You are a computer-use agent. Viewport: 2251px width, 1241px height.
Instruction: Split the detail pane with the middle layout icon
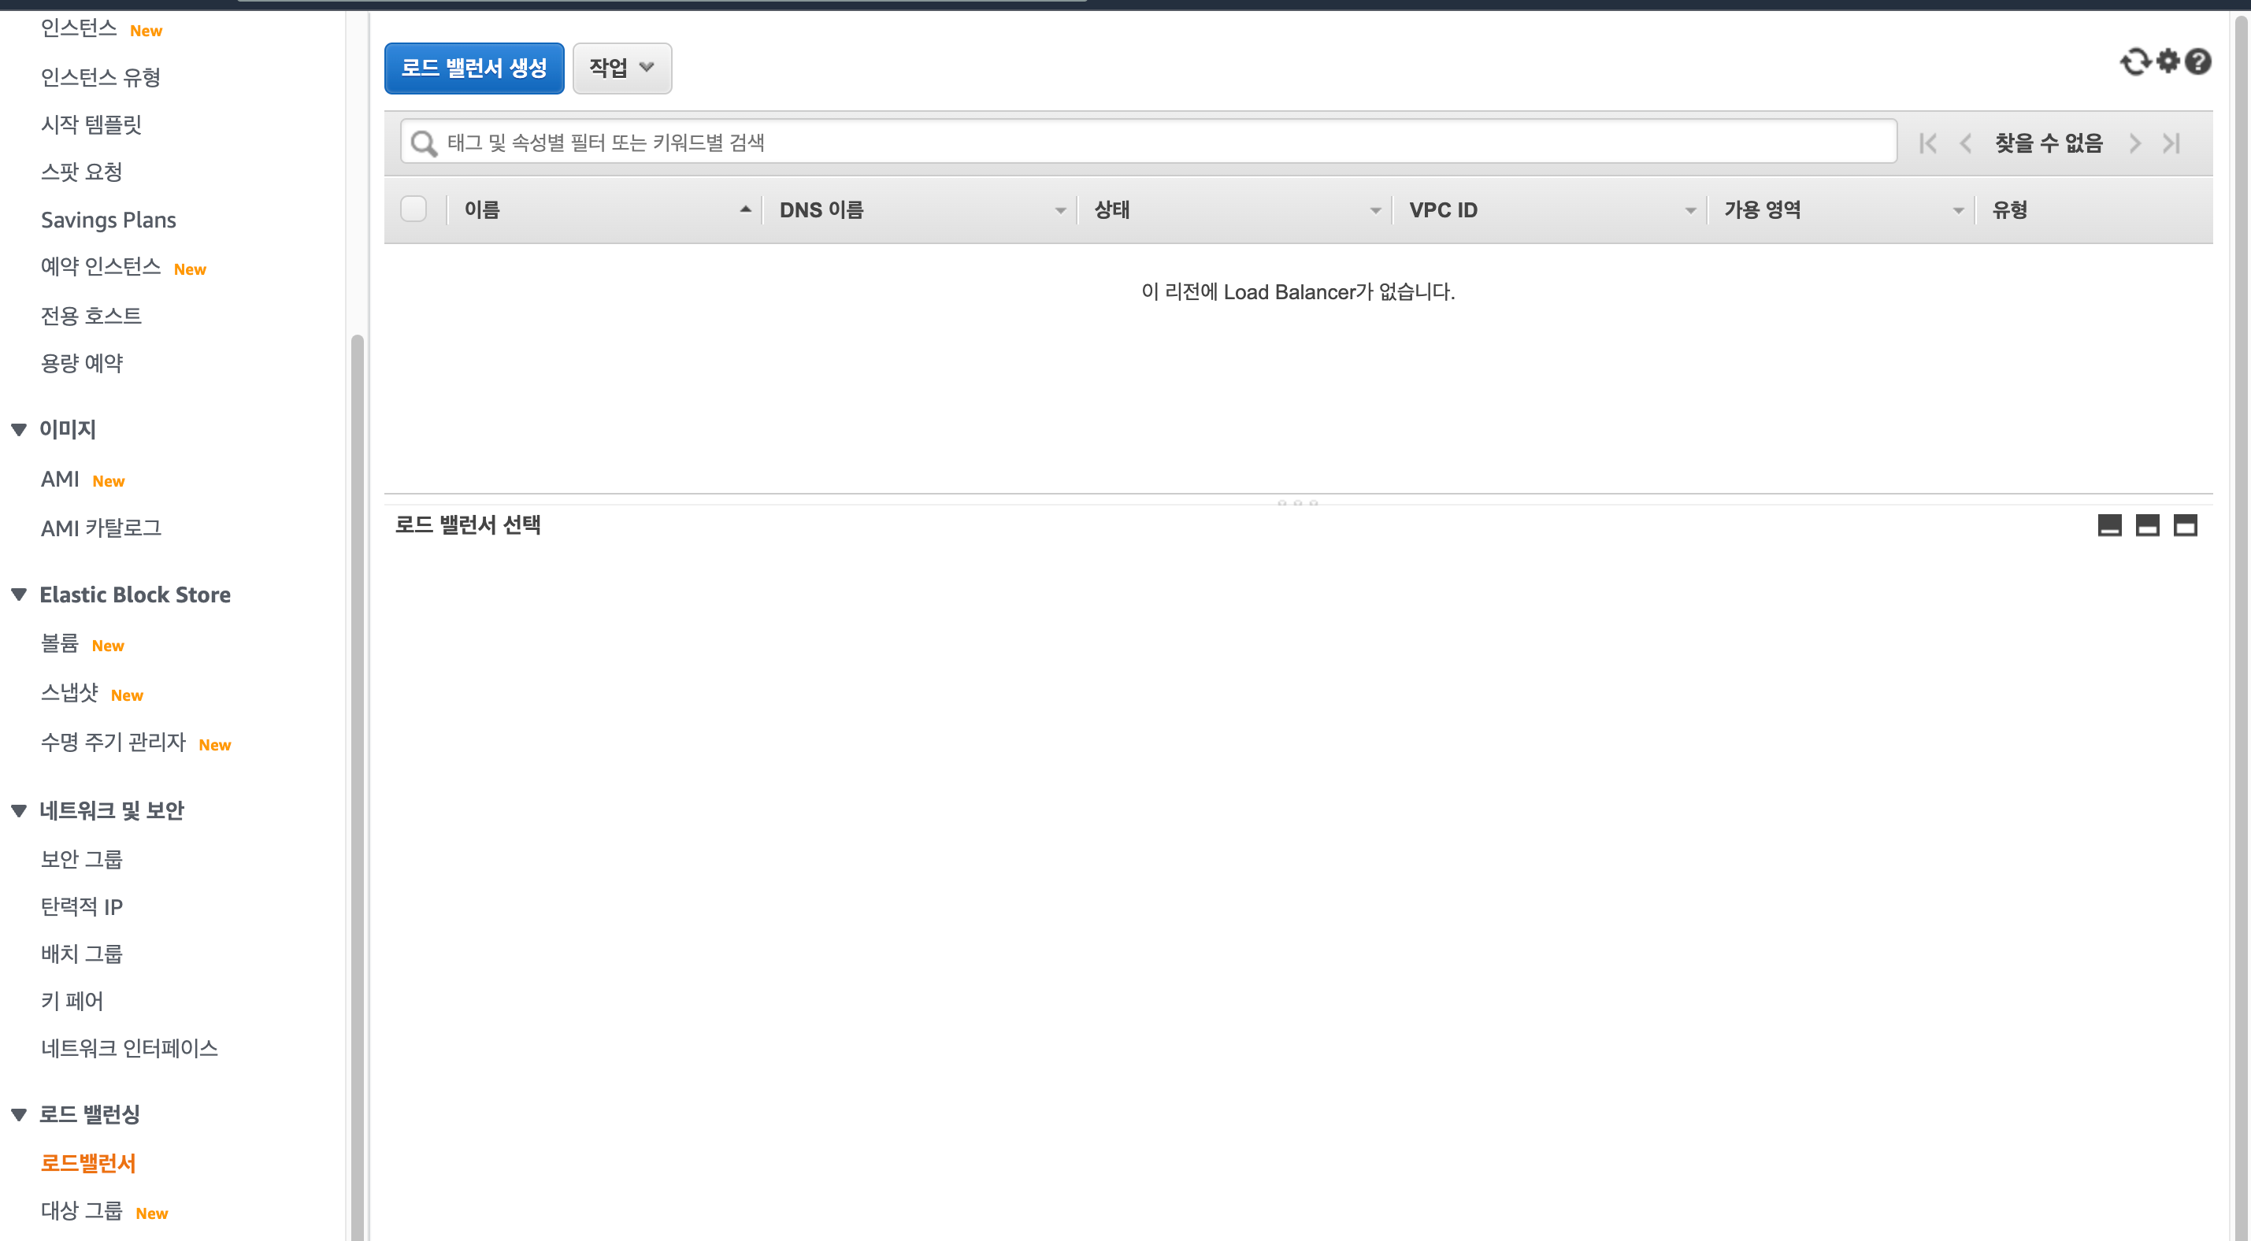[2147, 525]
